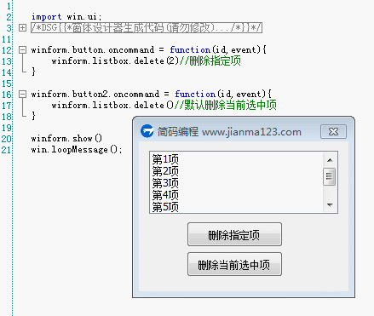
Task: Collapse the winform.button2.oncommand function block
Action: [x=22, y=95]
